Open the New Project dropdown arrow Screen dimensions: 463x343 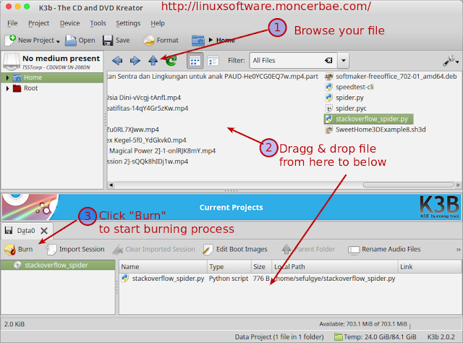click(58, 41)
